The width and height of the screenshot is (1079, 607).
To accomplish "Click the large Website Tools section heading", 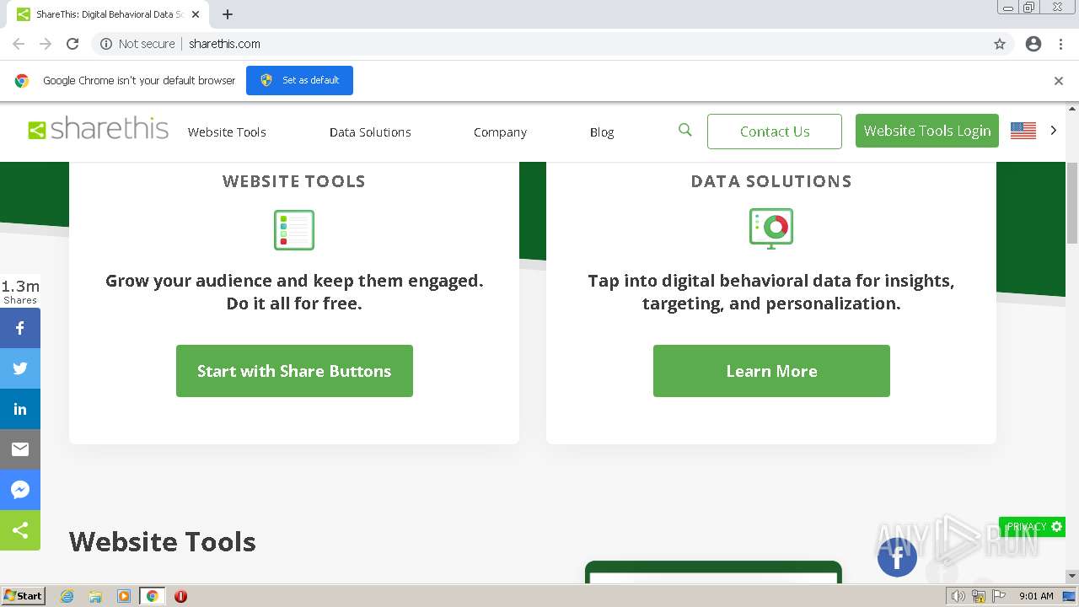I will point(163,541).
